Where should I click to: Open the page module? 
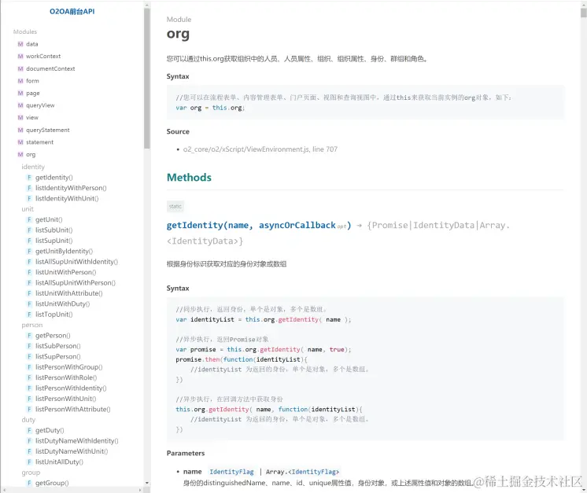click(x=33, y=94)
